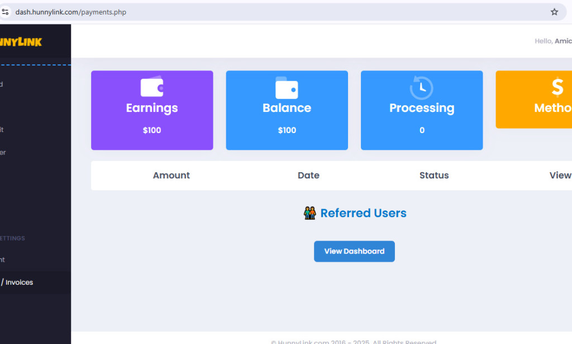Click the HunnyLink.com copyright link in the footer

click(x=306, y=341)
